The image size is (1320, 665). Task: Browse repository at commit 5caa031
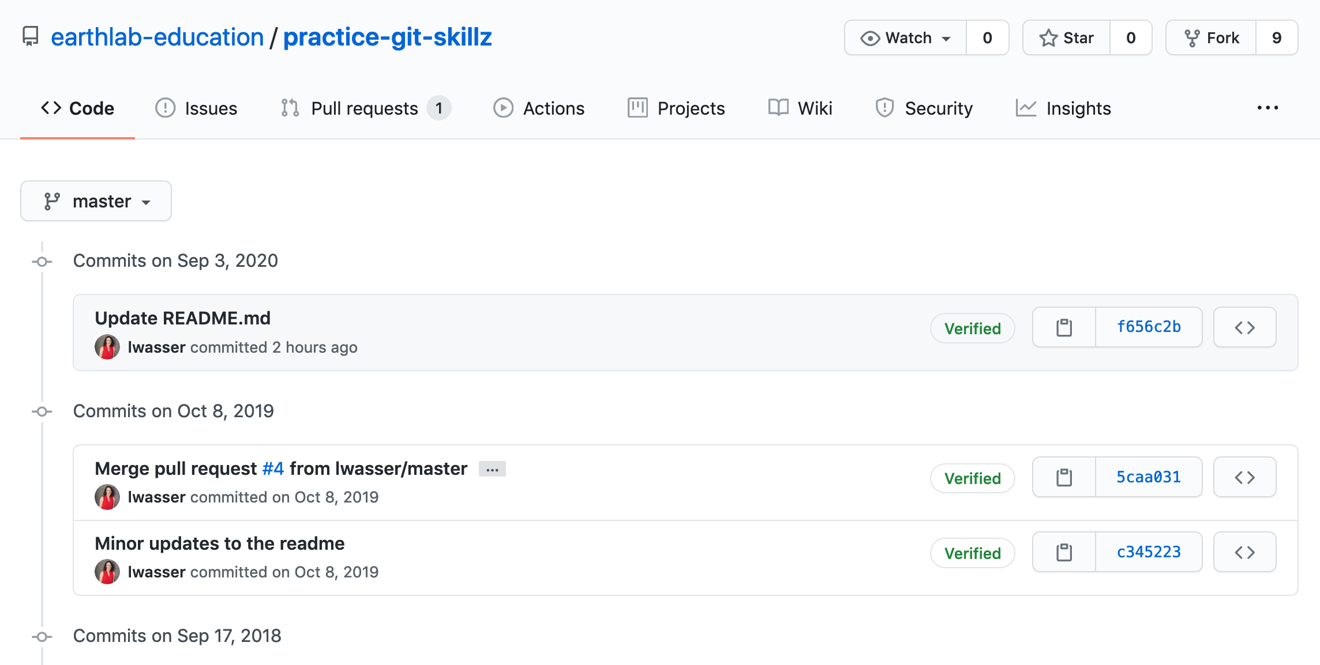[x=1245, y=477]
